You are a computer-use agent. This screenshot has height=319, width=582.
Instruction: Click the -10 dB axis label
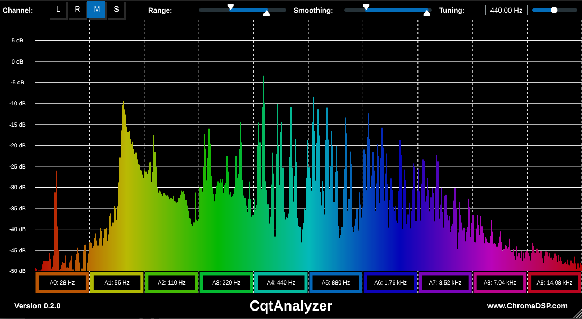coord(17,103)
